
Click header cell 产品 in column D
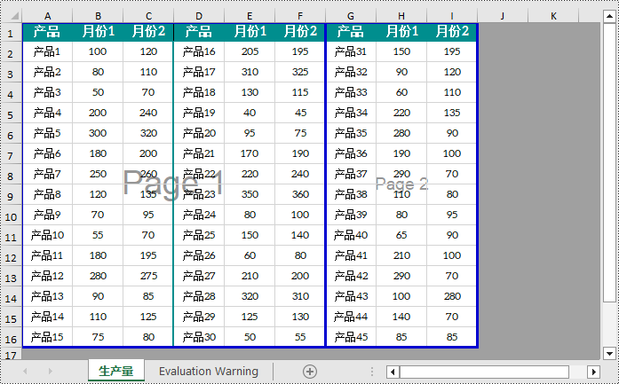coord(199,32)
